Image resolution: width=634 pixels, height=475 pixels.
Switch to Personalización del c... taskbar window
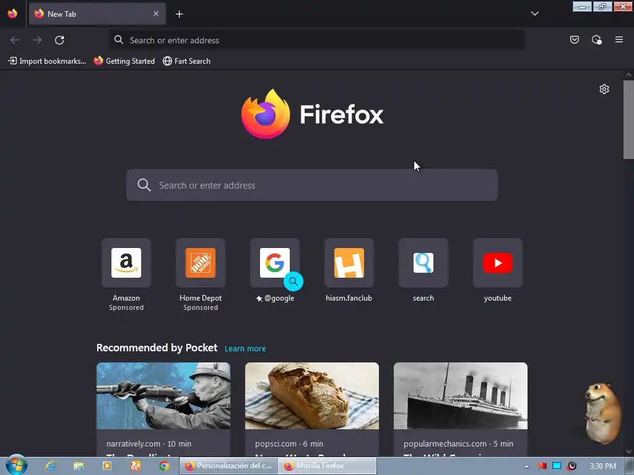pyautogui.click(x=228, y=466)
